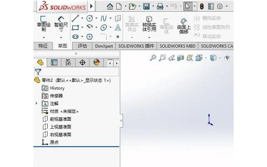Select the Corner Rectangle tool
Viewport: 267px width, 167px height.
click(75, 28)
